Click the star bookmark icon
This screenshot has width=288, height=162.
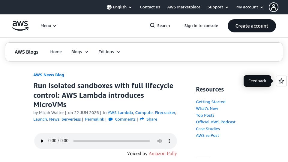coord(281,81)
